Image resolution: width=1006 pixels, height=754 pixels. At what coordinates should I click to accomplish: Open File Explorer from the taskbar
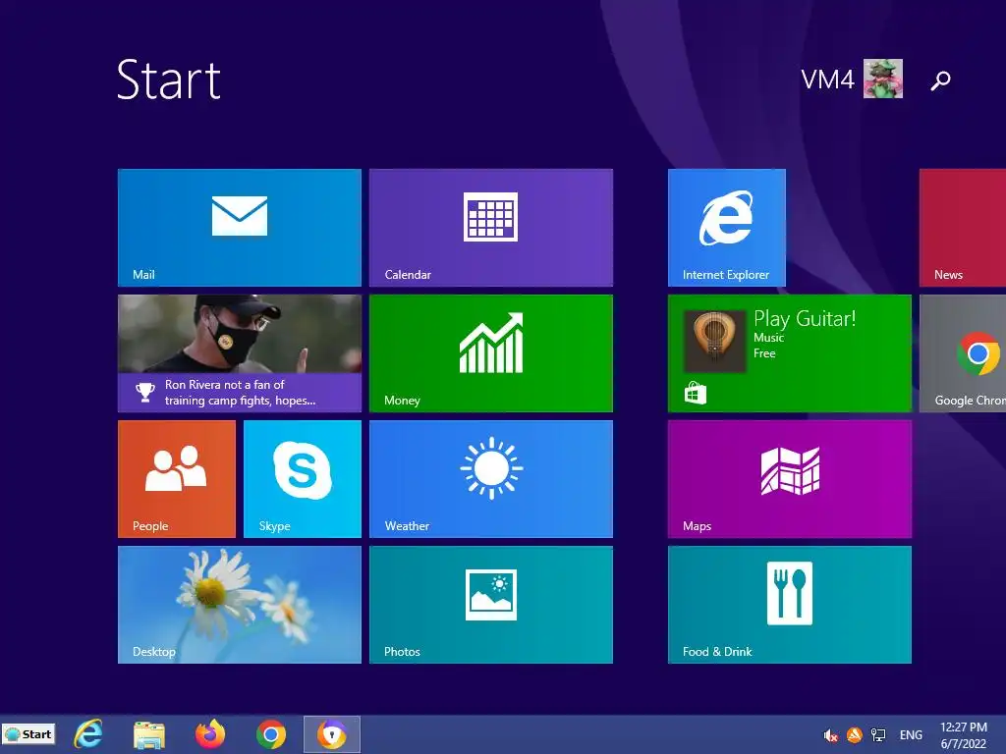pyautogui.click(x=149, y=734)
